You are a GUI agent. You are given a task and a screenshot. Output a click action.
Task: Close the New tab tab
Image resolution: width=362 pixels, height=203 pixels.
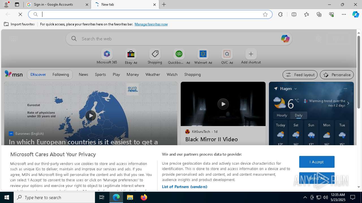pyautogui.click(x=154, y=5)
